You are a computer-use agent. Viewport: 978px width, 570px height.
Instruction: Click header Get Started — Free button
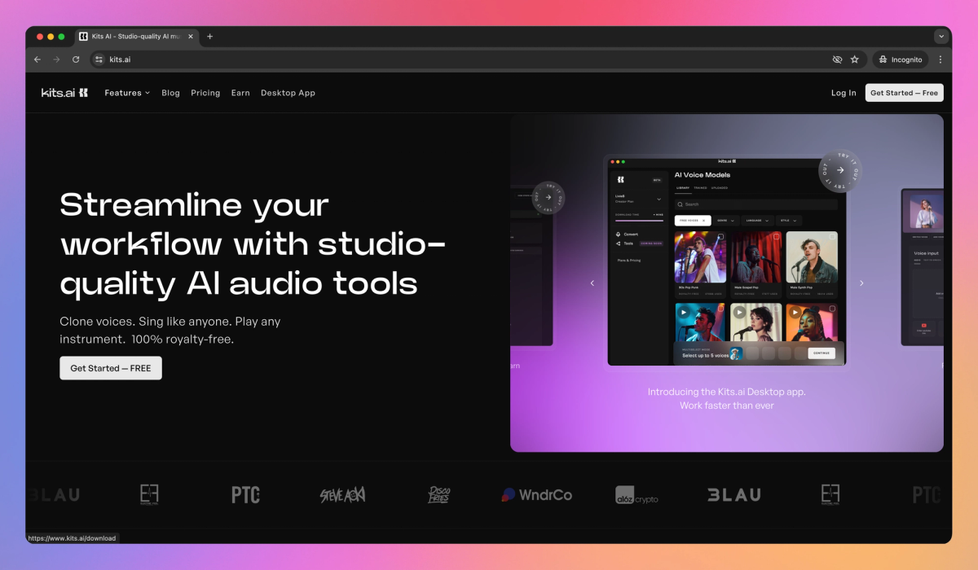tap(904, 93)
